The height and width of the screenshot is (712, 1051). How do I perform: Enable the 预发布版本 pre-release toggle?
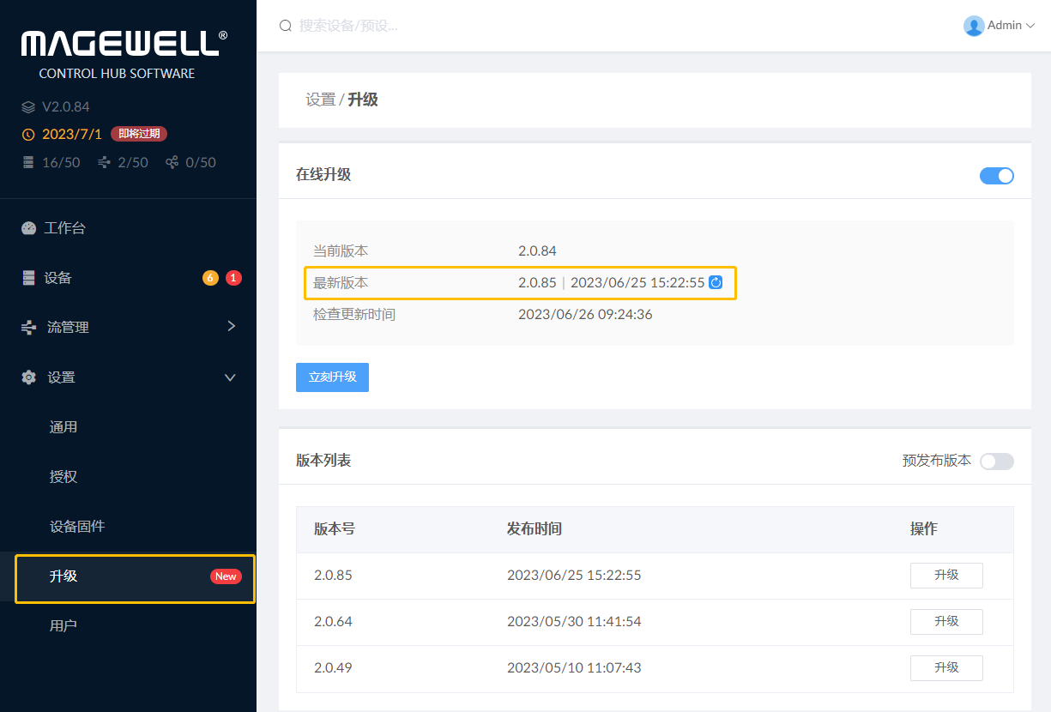[x=996, y=461]
